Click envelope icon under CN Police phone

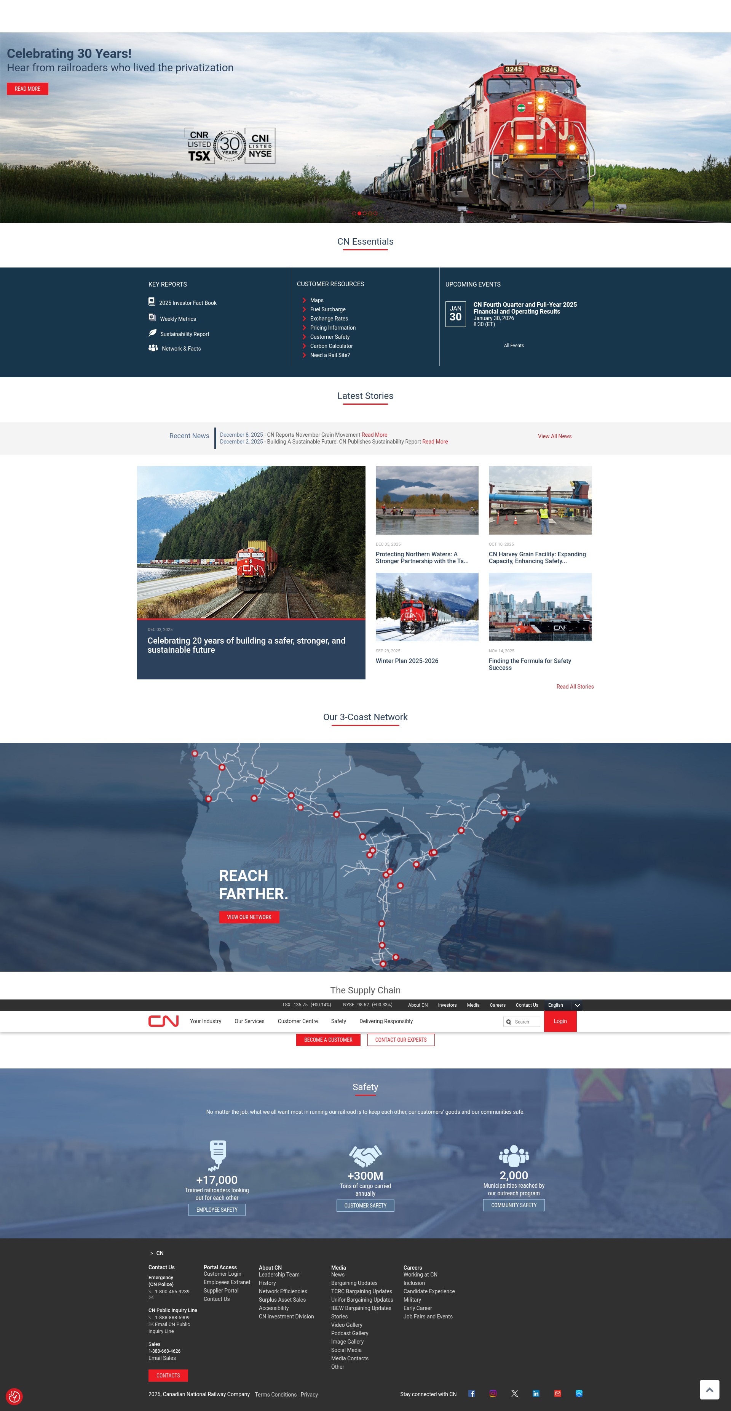tap(151, 1297)
